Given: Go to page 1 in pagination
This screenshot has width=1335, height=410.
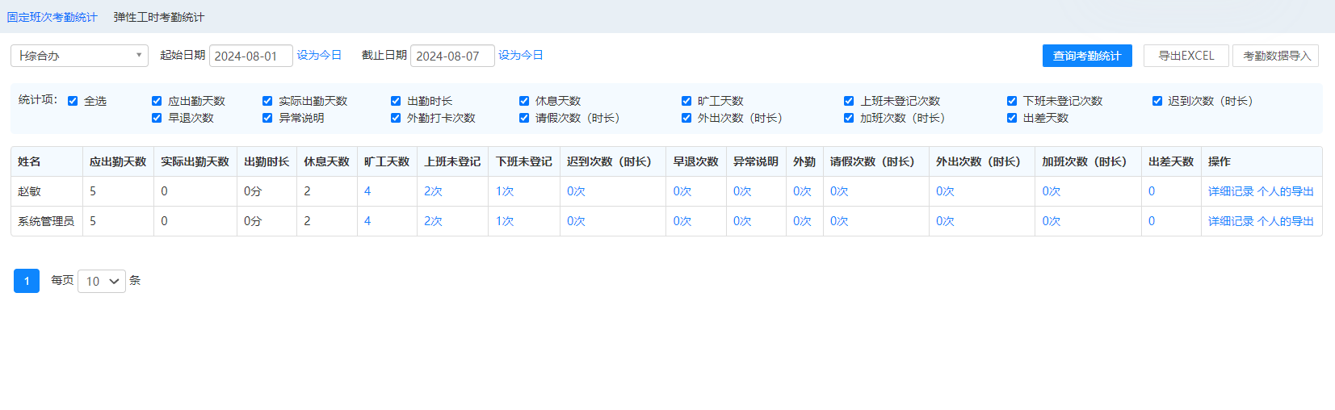Looking at the screenshot, I should point(27,281).
